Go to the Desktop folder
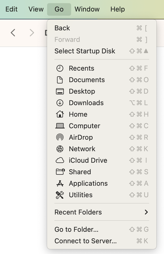The height and width of the screenshot is (254, 164). click(x=81, y=91)
